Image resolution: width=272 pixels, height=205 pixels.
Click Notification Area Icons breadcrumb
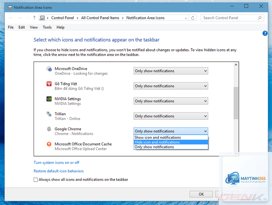click(145, 18)
